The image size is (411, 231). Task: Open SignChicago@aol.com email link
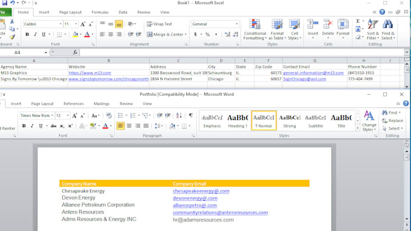[x=305, y=79]
